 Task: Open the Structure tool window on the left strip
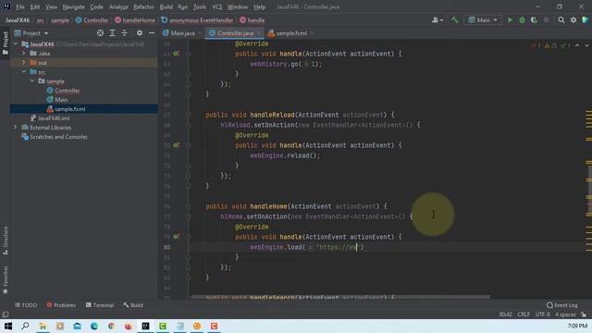[6, 240]
